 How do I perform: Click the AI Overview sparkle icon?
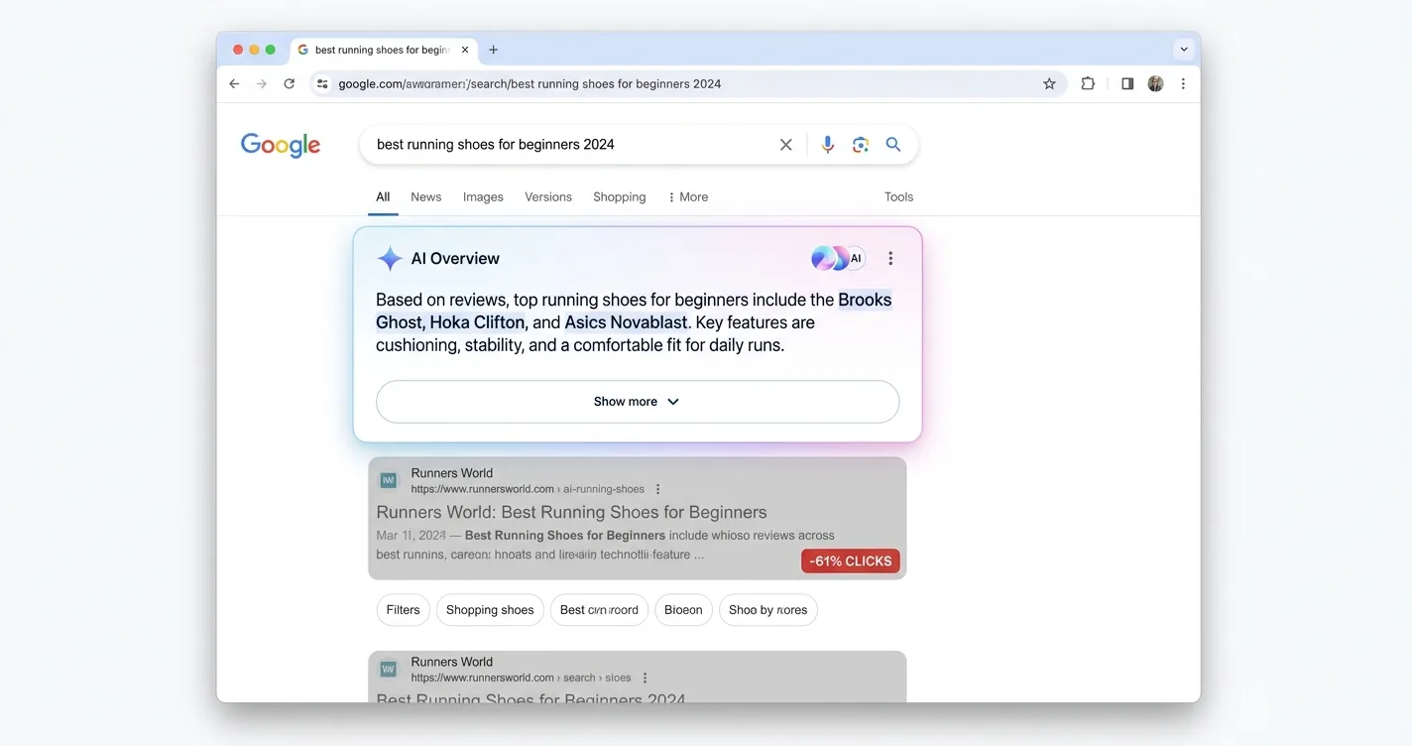click(390, 259)
